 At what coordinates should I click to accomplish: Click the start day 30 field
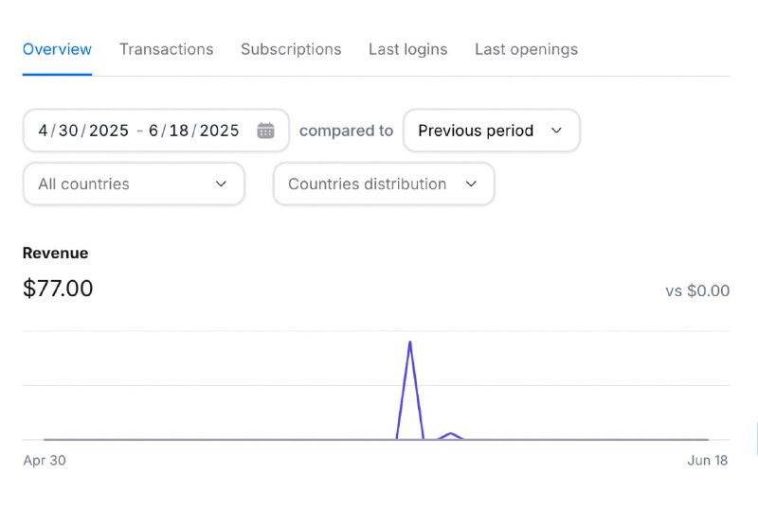[x=68, y=131]
